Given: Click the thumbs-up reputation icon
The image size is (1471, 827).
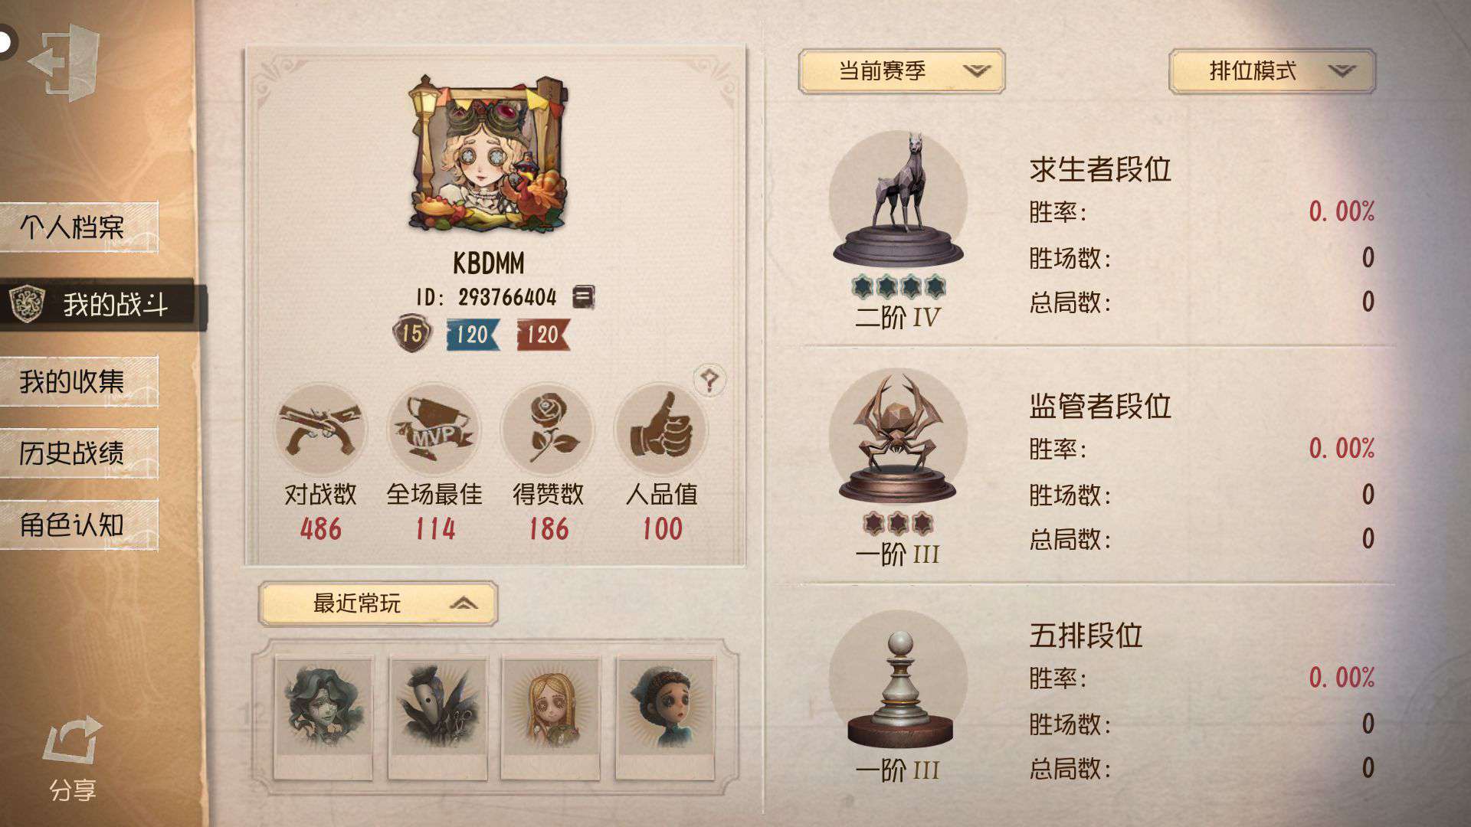Looking at the screenshot, I should coord(661,430).
